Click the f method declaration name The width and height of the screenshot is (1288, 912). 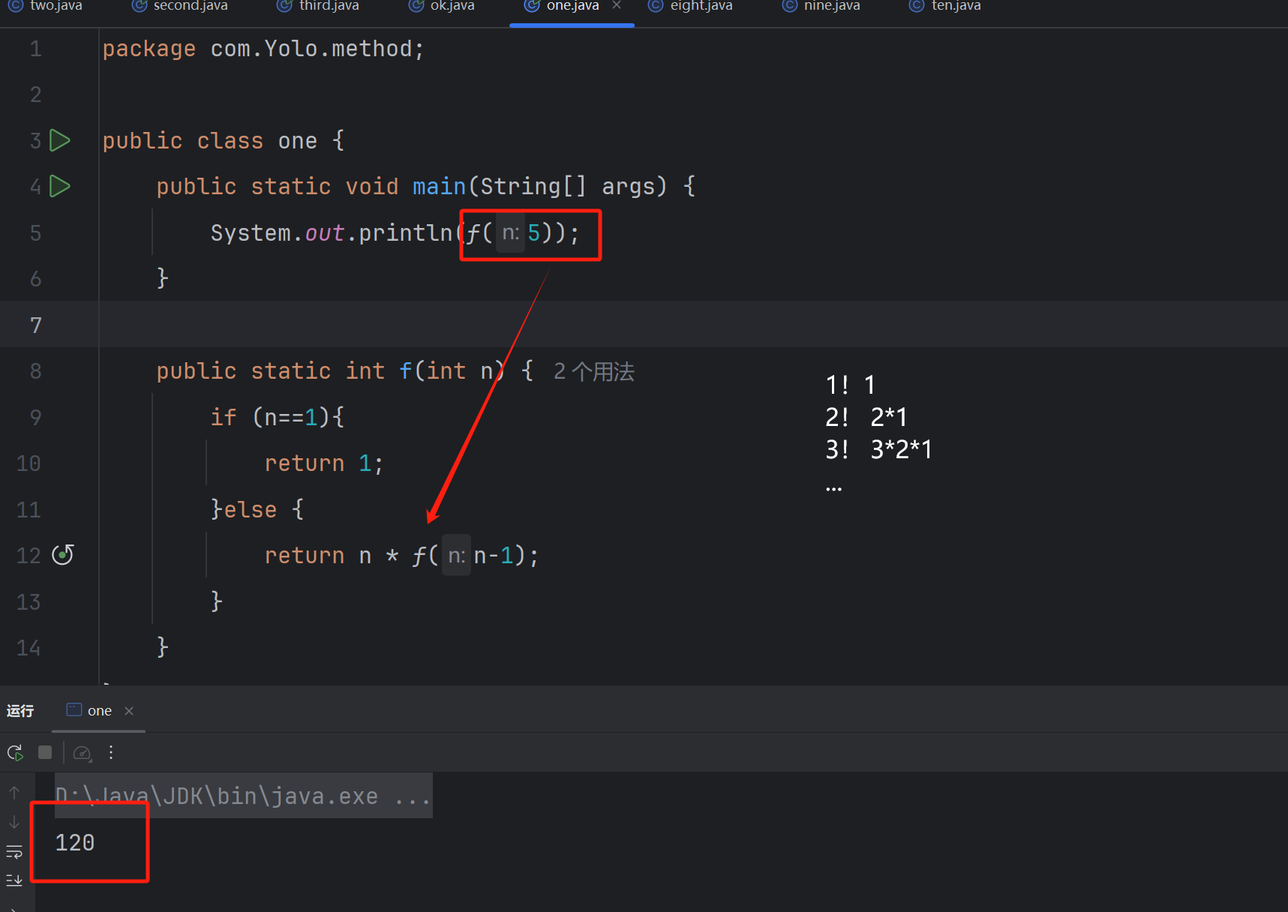405,371
